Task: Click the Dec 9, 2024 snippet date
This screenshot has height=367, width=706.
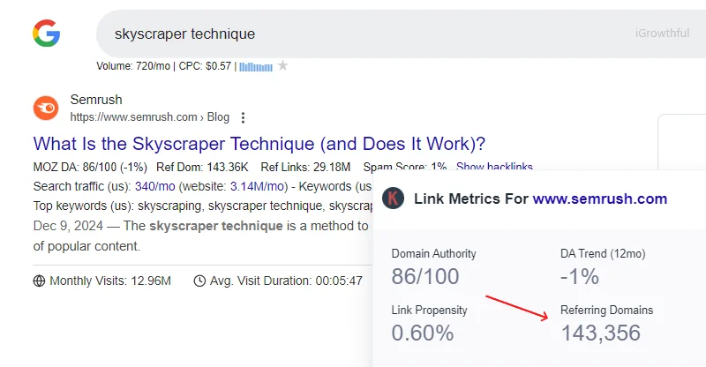Action: click(68, 226)
